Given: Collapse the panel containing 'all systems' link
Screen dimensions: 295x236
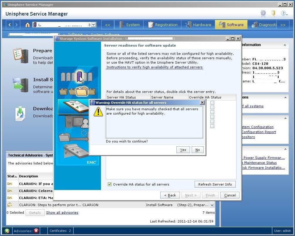Looking at the screenshot, I should [285, 98].
